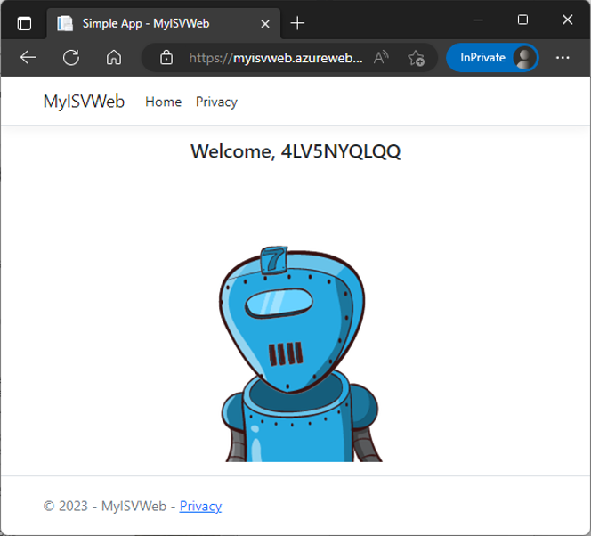Click the blue robot image

(x=300, y=354)
